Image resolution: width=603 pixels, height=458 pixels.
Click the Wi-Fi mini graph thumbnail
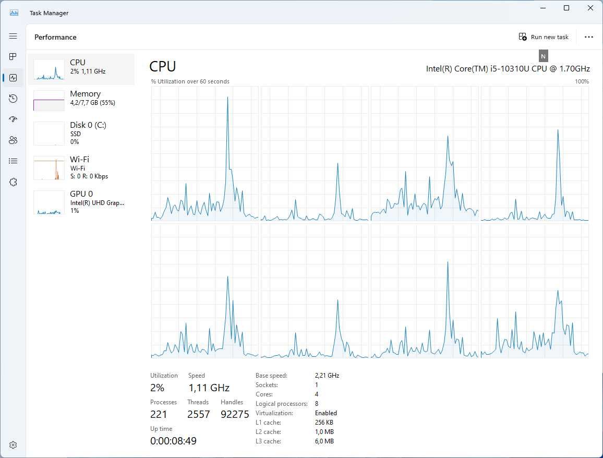[49, 168]
